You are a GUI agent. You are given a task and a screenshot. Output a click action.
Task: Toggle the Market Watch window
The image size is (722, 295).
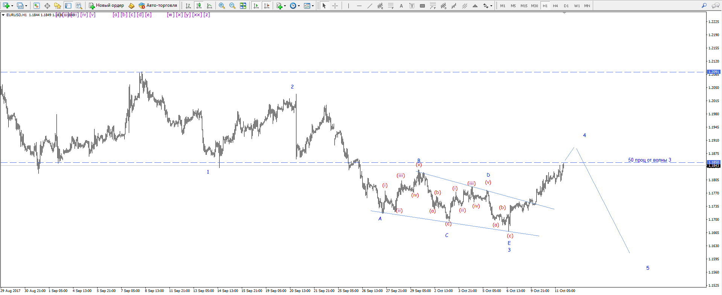coord(37,6)
